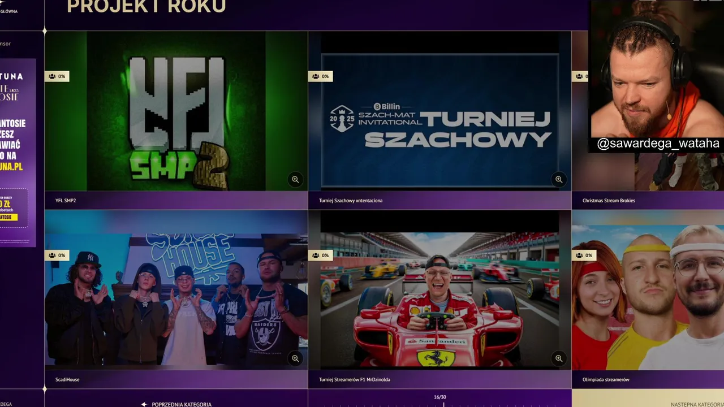724x407 pixels.
Task: Go to previous category (Poprzednia kategoria)
Action: 176,404
